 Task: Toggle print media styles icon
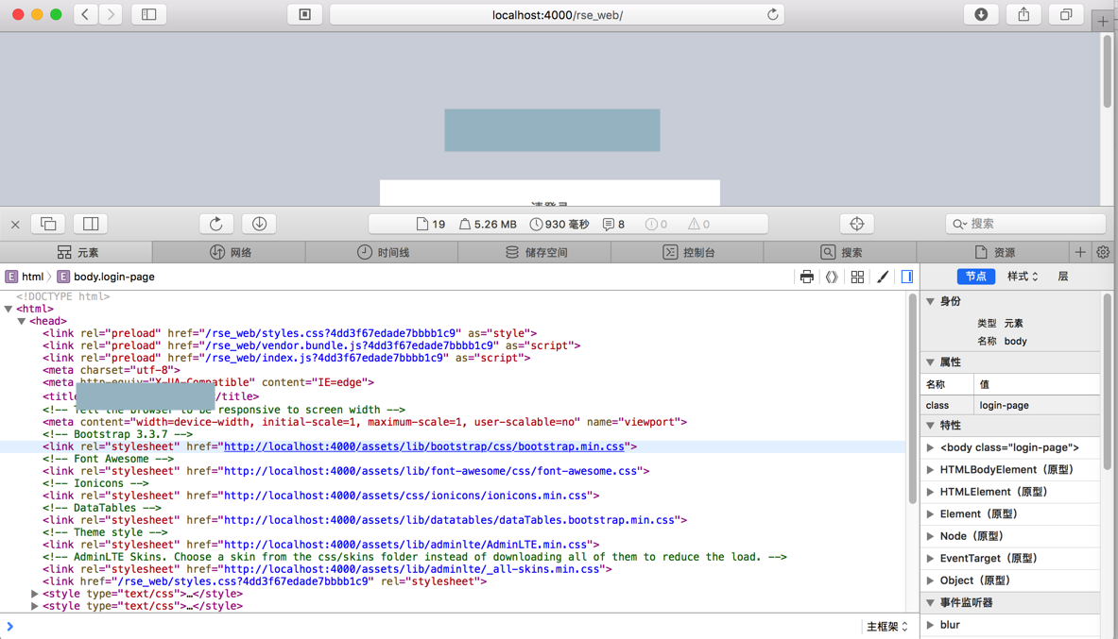806,277
